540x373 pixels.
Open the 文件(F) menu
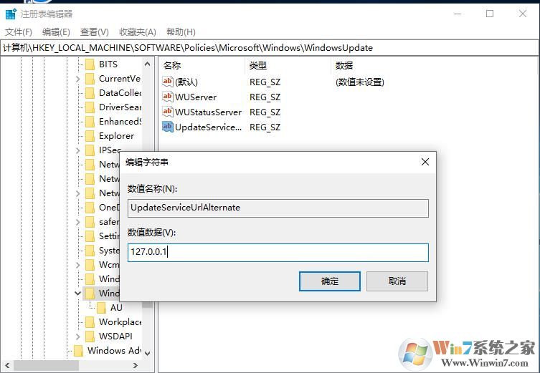tap(19, 32)
